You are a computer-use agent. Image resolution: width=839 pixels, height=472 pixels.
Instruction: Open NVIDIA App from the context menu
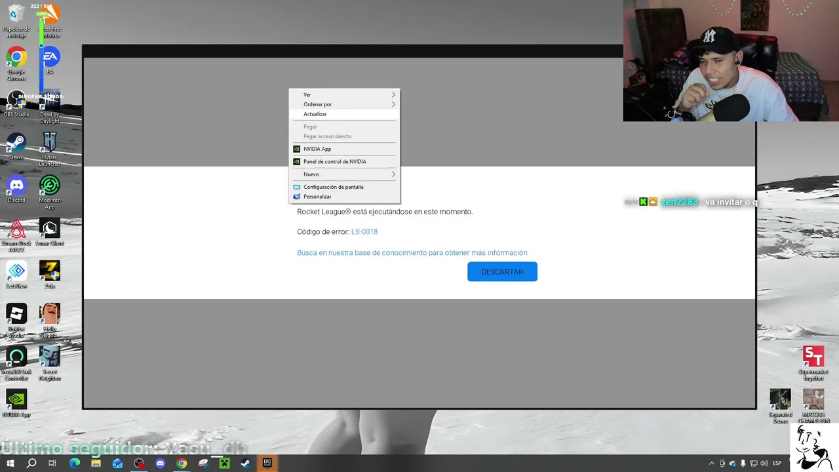tap(344, 149)
